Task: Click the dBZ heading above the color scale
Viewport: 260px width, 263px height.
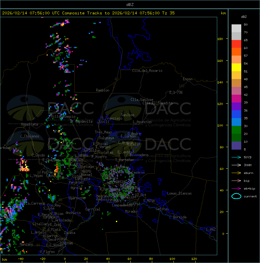Action: [244, 17]
